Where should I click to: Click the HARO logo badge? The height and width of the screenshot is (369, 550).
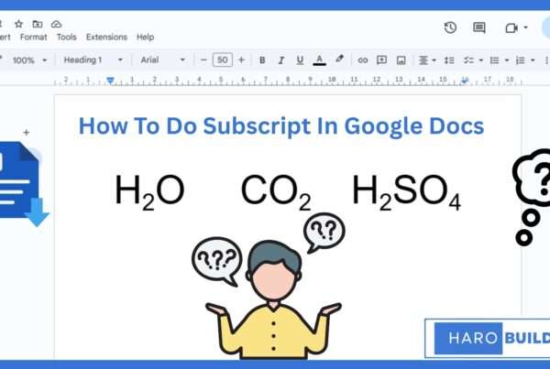click(x=467, y=339)
